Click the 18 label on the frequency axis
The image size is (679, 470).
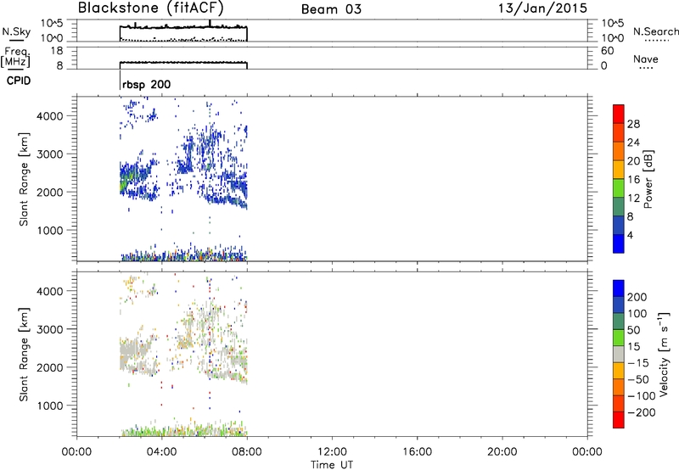tap(57, 51)
